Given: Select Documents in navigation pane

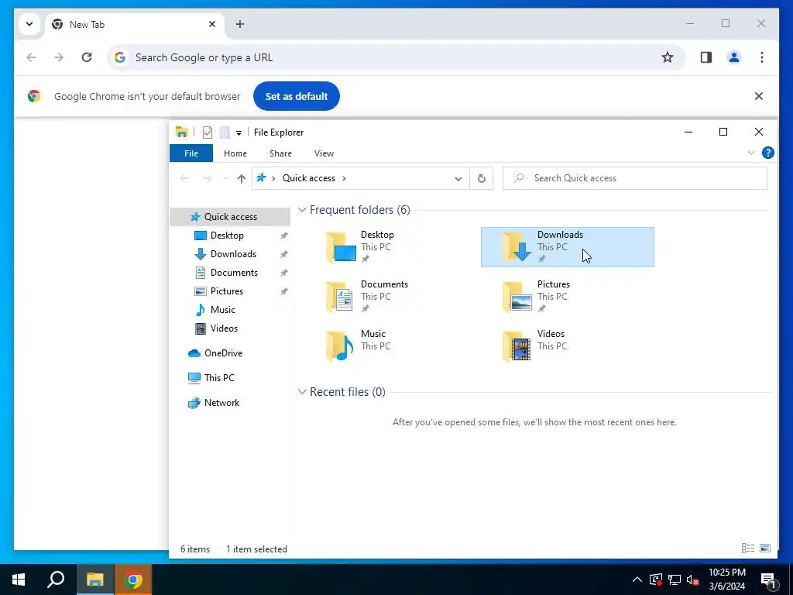Looking at the screenshot, I should click(234, 273).
